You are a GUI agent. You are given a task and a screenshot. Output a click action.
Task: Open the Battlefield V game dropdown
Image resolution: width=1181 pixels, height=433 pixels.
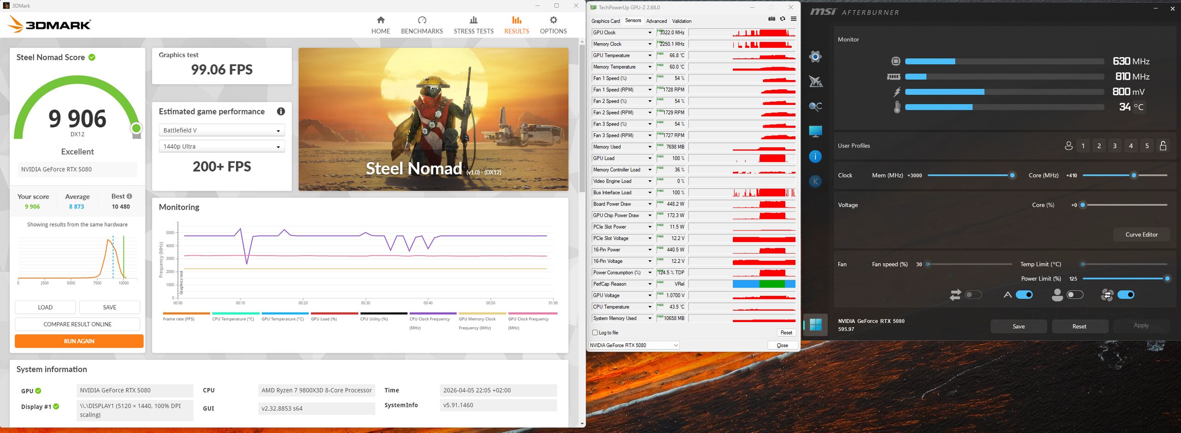(x=222, y=130)
